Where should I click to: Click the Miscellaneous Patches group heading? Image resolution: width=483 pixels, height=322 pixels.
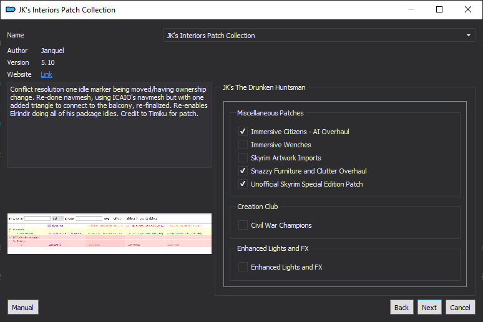[270, 113]
